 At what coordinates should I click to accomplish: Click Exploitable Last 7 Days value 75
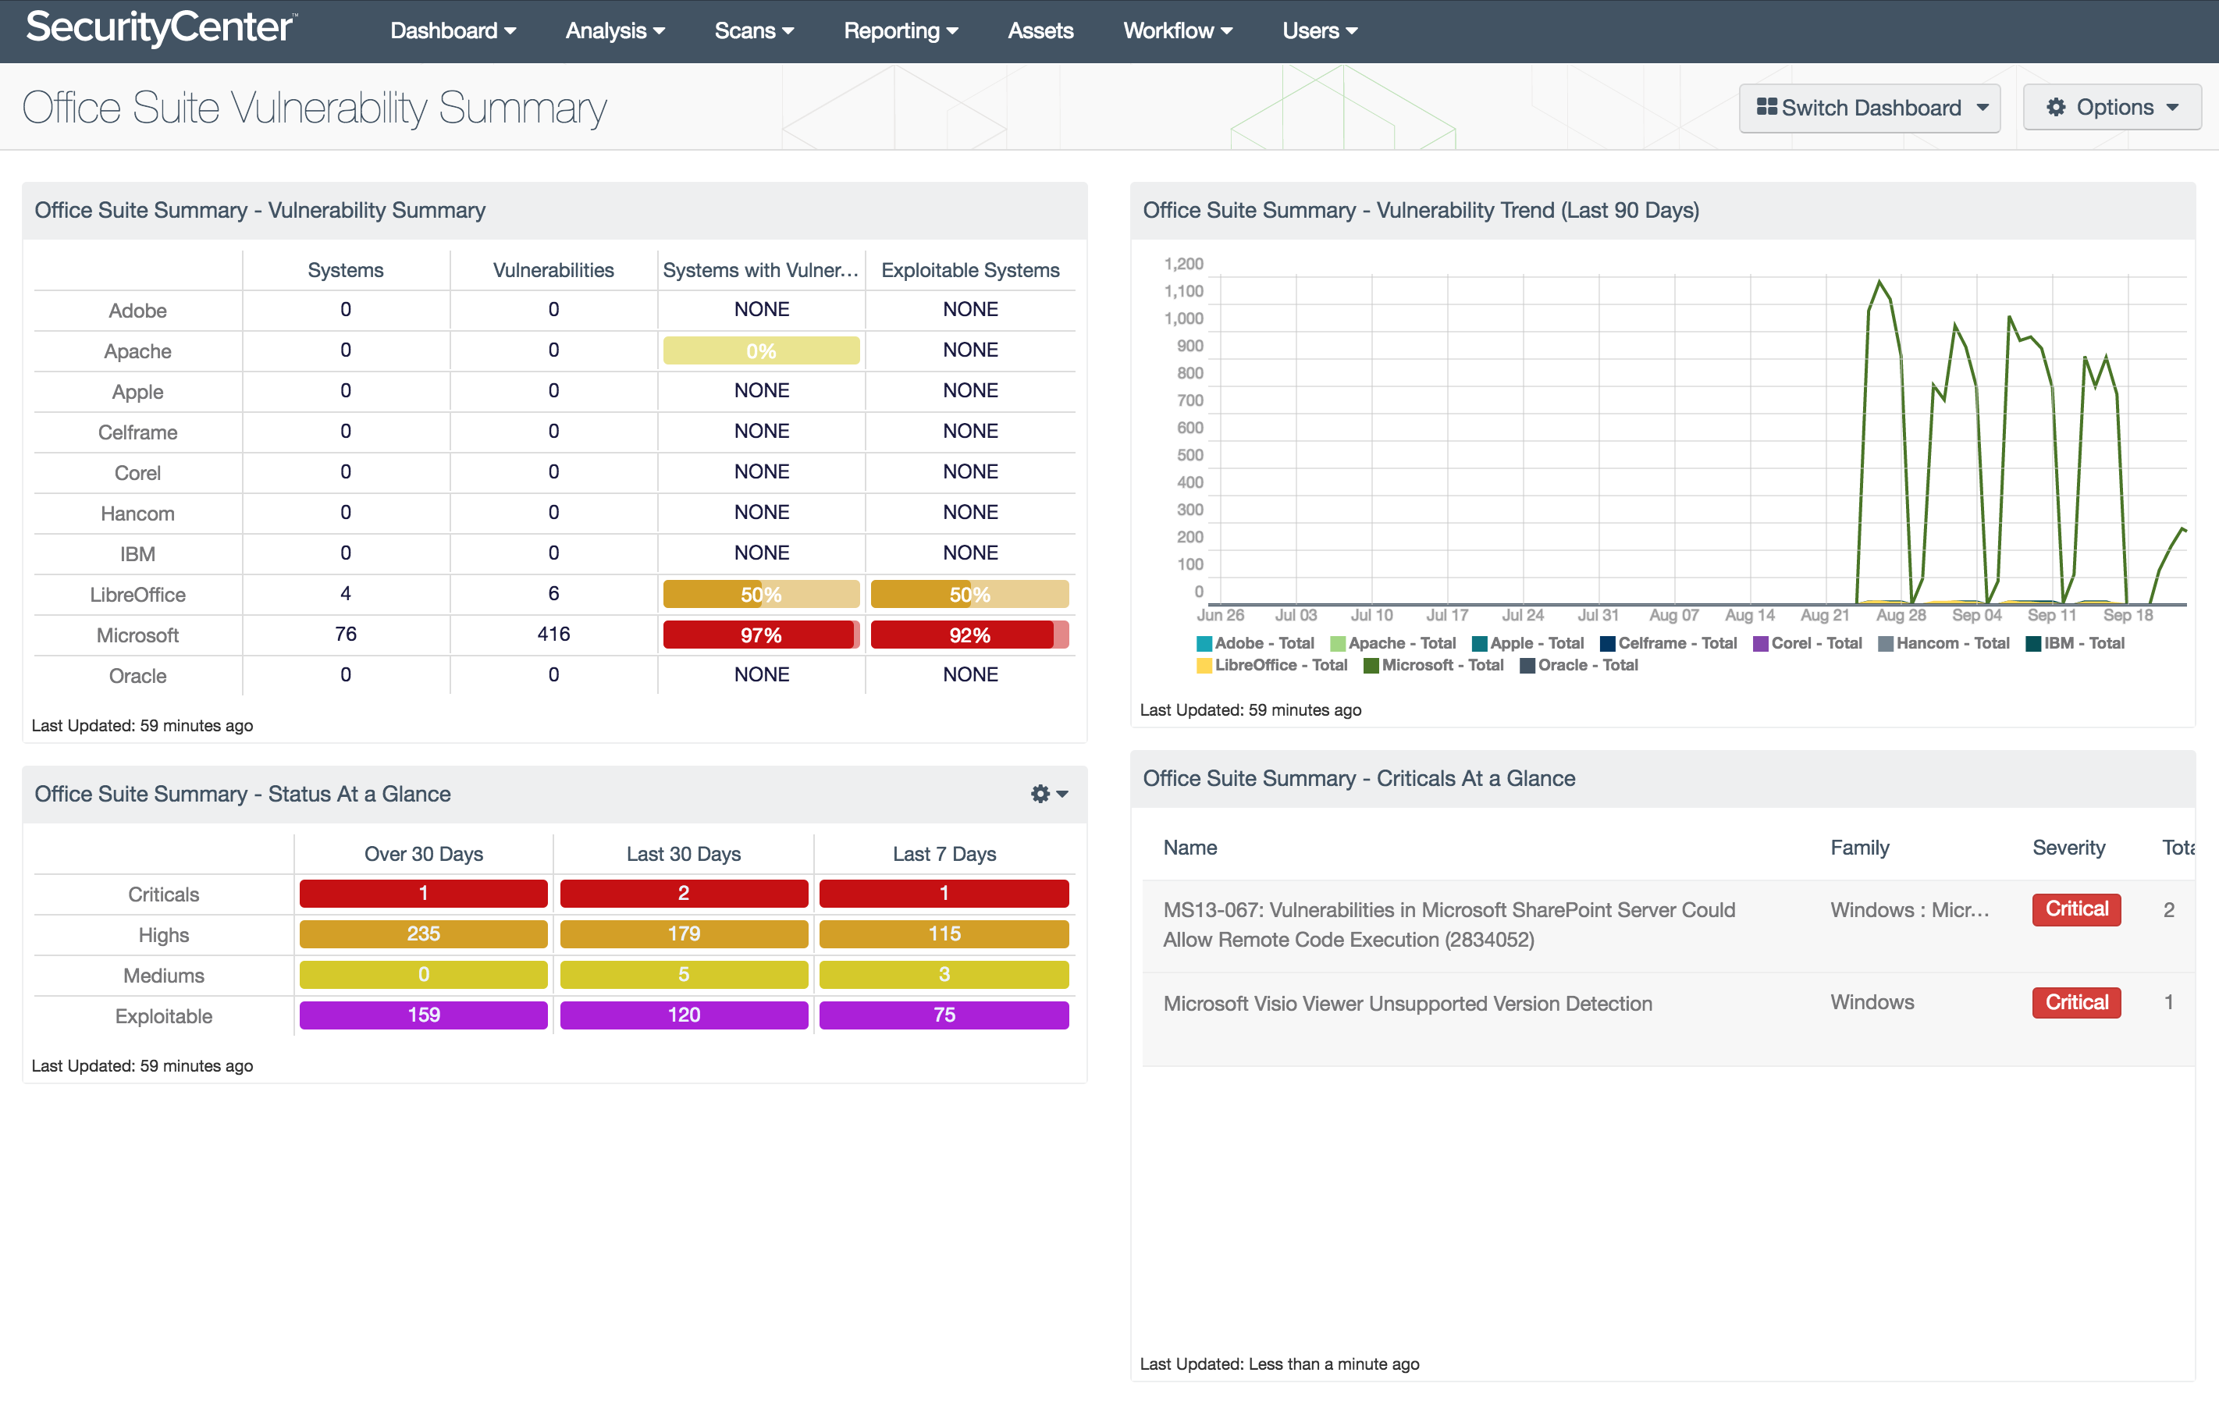tap(944, 1015)
